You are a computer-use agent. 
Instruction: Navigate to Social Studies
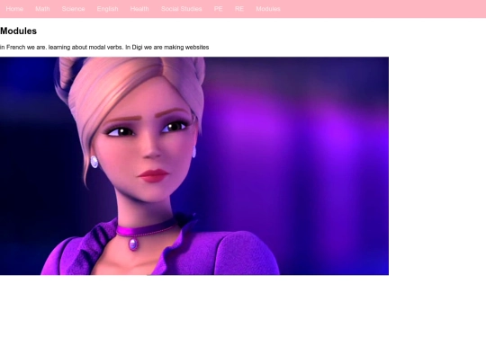[181, 9]
